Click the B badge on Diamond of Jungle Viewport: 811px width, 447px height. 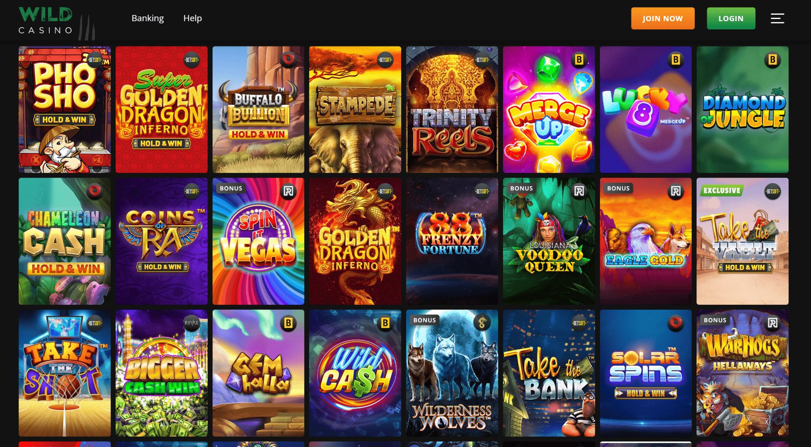tap(773, 60)
